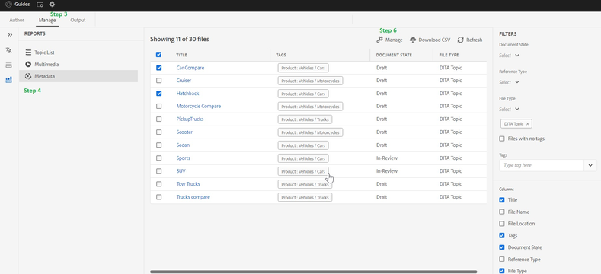Open the reports chart icon in left rail
The image size is (601, 274).
click(9, 80)
